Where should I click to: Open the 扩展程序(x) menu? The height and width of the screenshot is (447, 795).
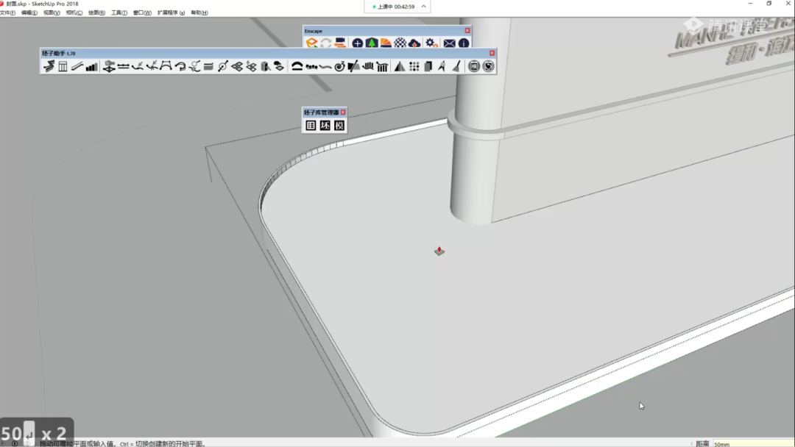point(171,12)
